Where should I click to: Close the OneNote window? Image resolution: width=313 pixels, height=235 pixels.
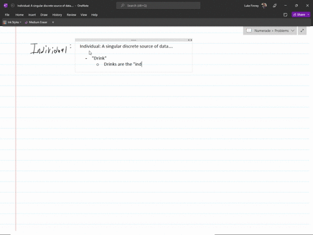[307, 6]
